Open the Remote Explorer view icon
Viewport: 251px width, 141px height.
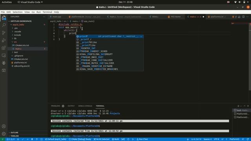[4, 56]
